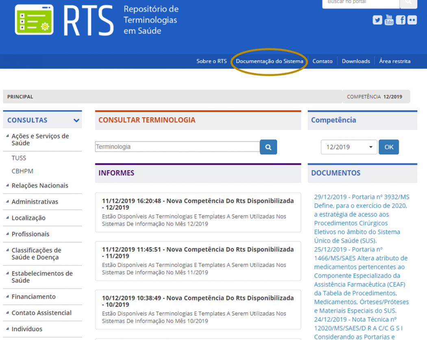Click the Flickr social media icon
Viewport: 427px width, 340px height.
(x=412, y=19)
